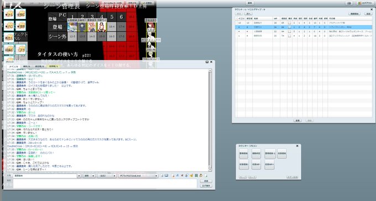Click the yellow bell icon in chat toolbar
Image resolution: width=376 pixels, height=201 pixels.
[191, 176]
